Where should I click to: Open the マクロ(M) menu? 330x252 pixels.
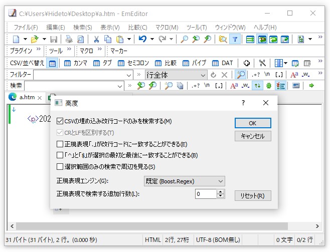(x=167, y=28)
